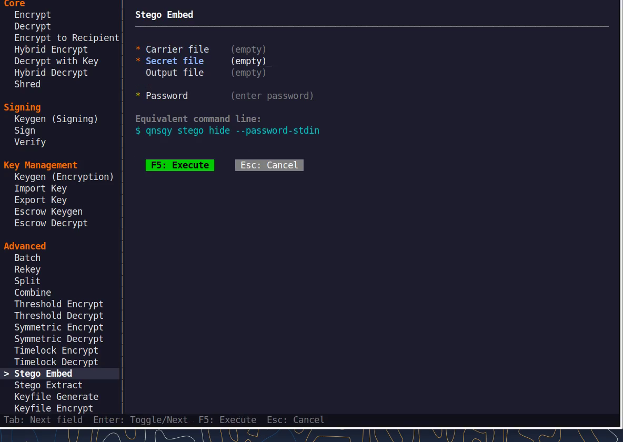This screenshot has height=442, width=623.
Task: Select the Split command
Action: pyautogui.click(x=27, y=280)
